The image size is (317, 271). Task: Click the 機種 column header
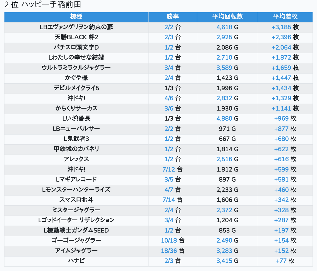click(76, 17)
